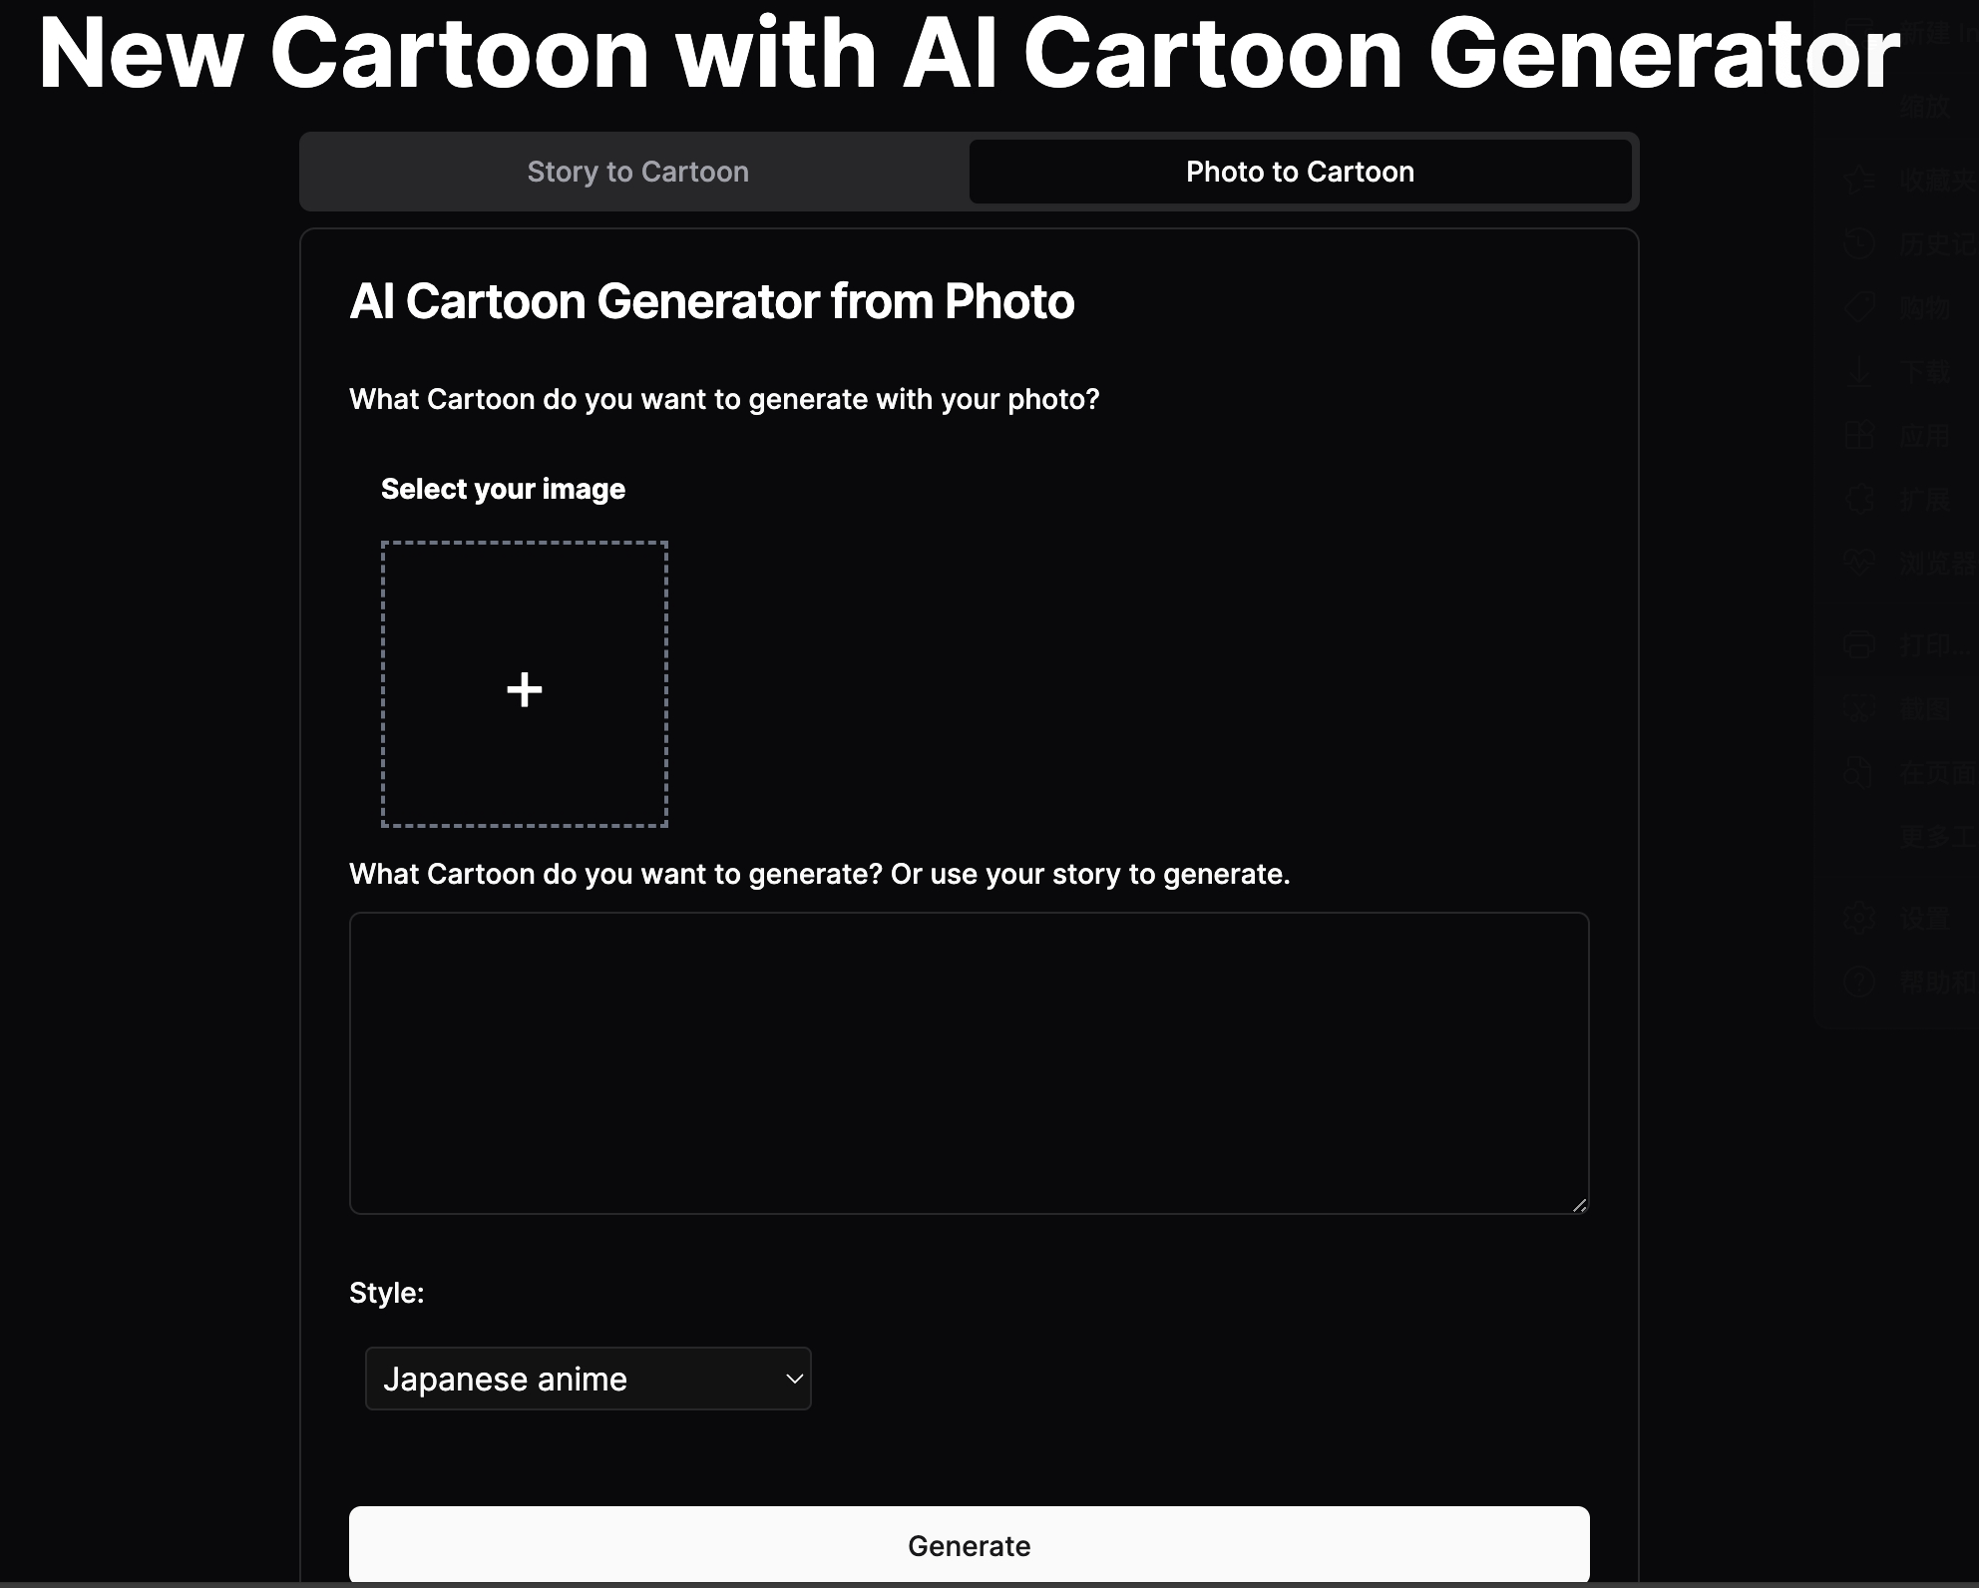Click the plus box to select your image
1979x1588 pixels.
pos(524,686)
